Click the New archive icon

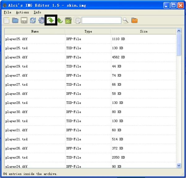pos(7,20)
